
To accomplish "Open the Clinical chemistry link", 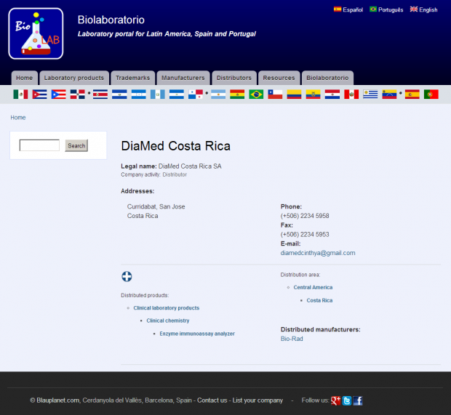I will pyautogui.click(x=168, y=321).
